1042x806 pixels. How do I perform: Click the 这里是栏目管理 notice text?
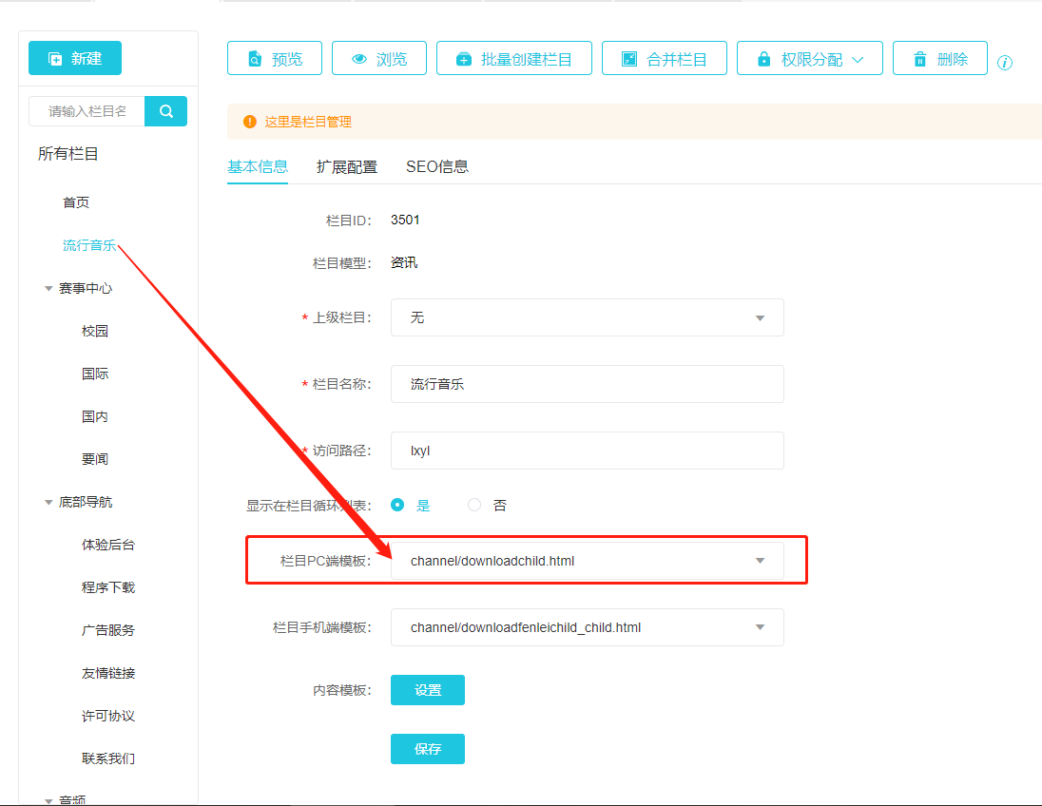pos(308,122)
